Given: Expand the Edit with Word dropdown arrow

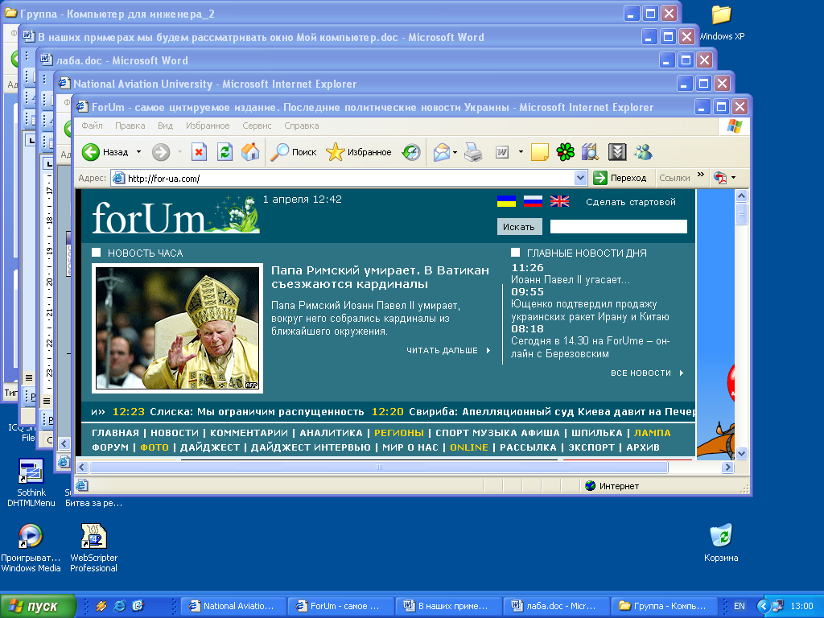Looking at the screenshot, I should (x=521, y=152).
